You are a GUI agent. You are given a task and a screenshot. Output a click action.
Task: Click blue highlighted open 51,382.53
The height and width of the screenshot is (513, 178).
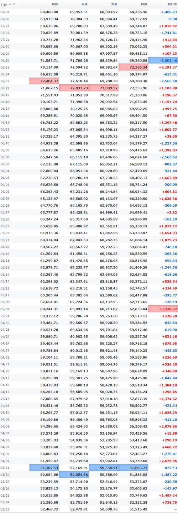click(44, 468)
